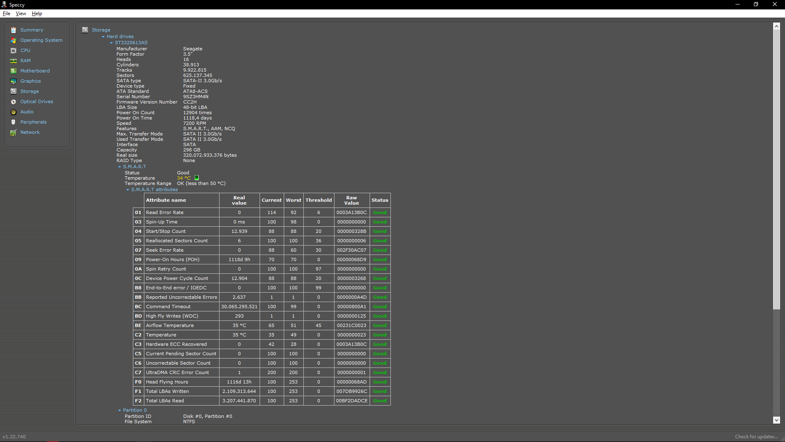Click raw value 00BF2DADCE
Image resolution: width=785 pixels, height=442 pixels.
coord(352,401)
